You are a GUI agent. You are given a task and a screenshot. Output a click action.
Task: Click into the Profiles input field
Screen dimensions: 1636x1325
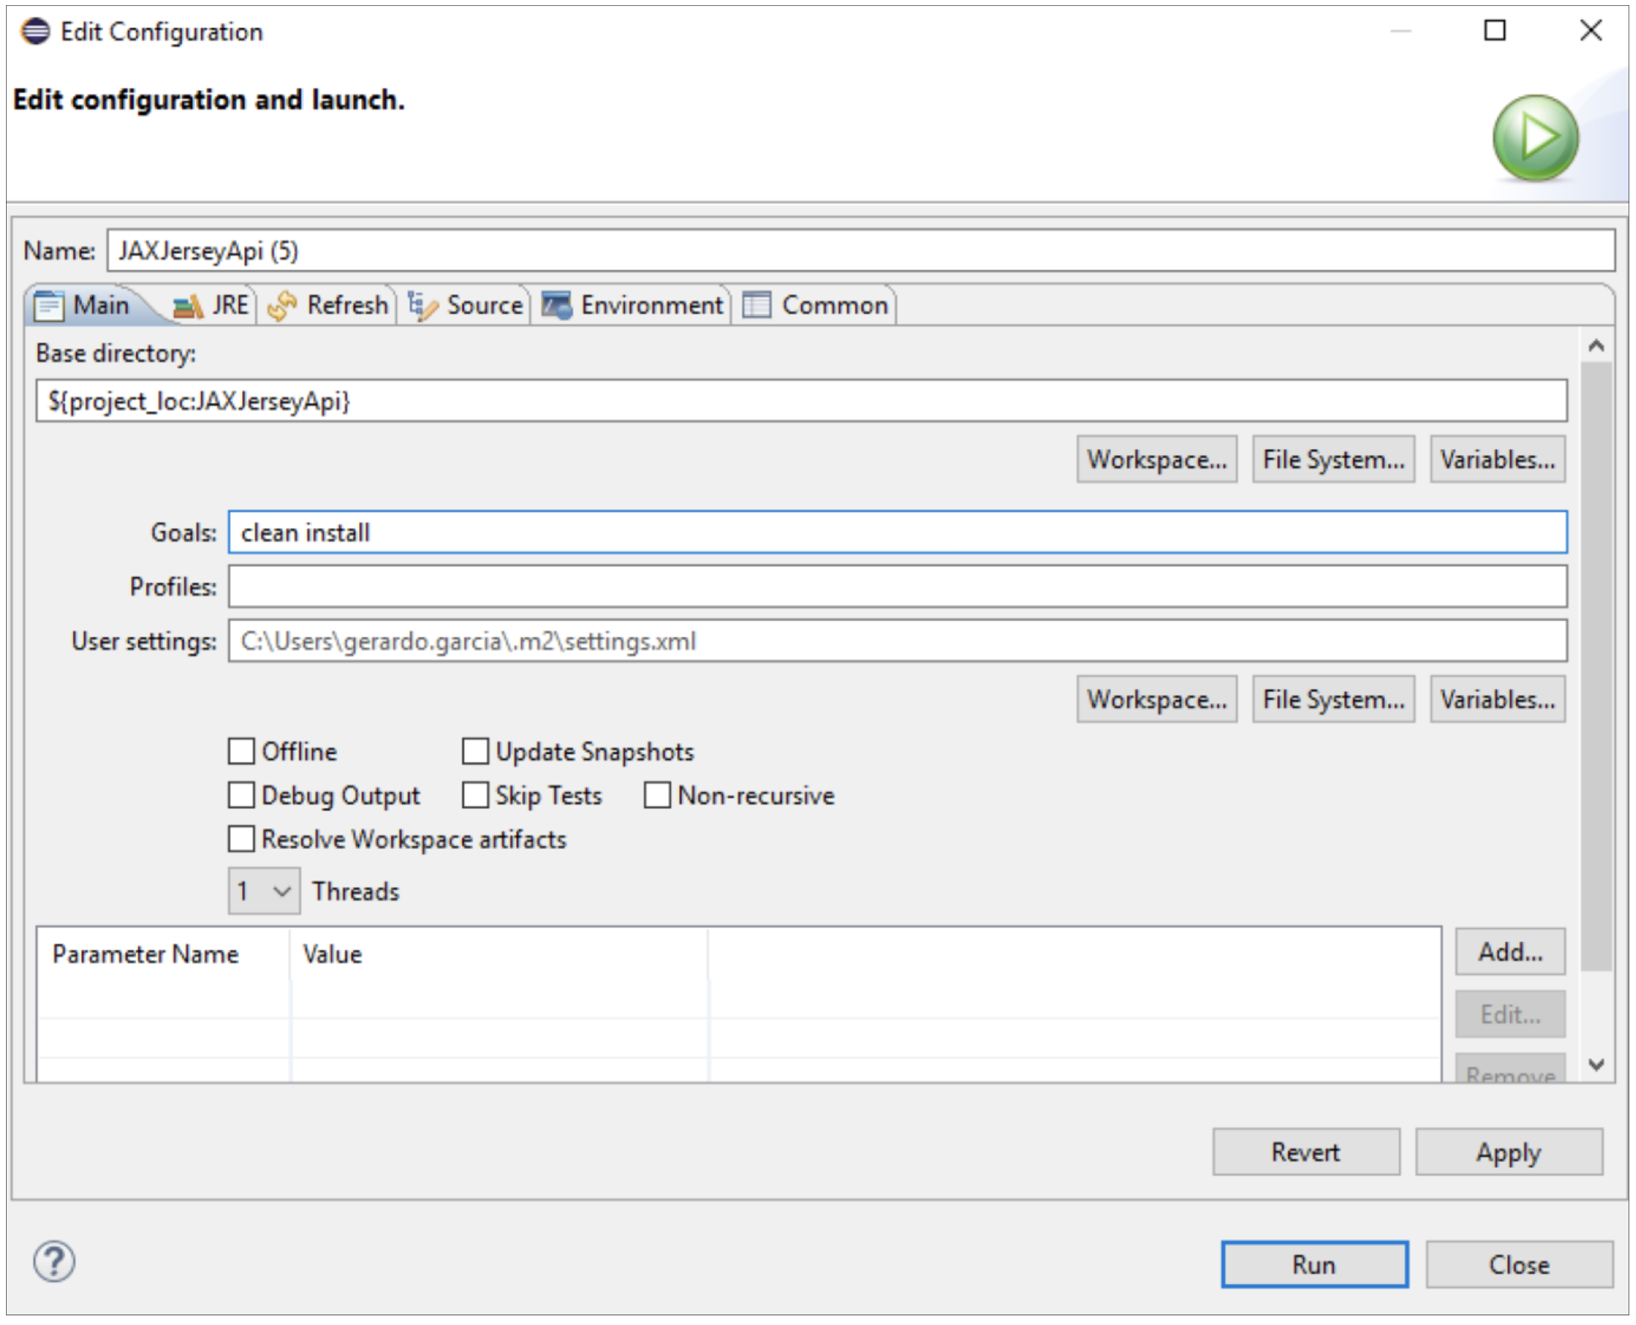click(x=897, y=587)
